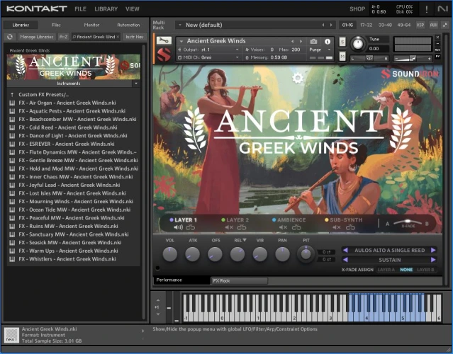Select FX - Cold Reed preset file
This screenshot has width=453, height=354.
coord(68,127)
